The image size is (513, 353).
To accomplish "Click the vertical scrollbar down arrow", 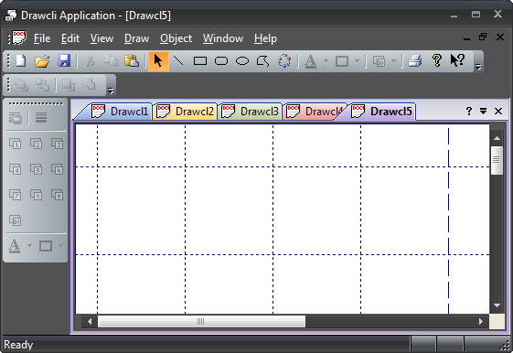I will tap(497, 305).
